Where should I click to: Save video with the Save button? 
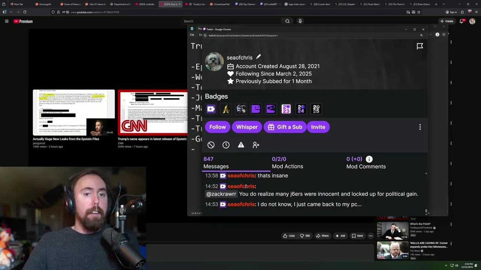tap(357, 236)
